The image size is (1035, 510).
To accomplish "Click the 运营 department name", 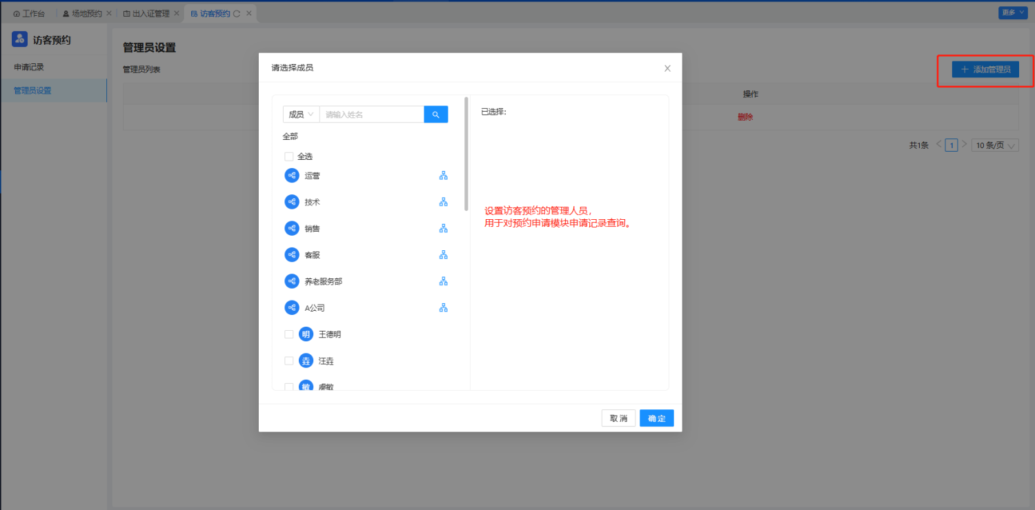I will (x=313, y=176).
